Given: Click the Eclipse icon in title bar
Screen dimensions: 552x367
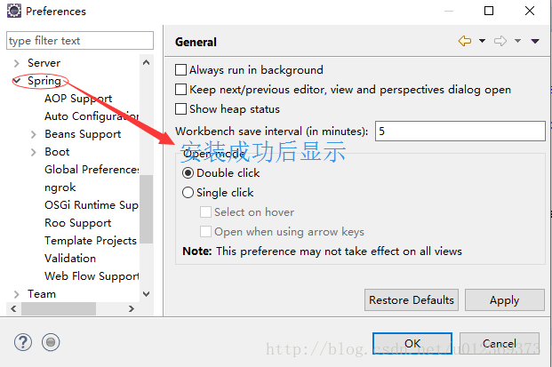Looking at the screenshot, I should (x=14, y=11).
